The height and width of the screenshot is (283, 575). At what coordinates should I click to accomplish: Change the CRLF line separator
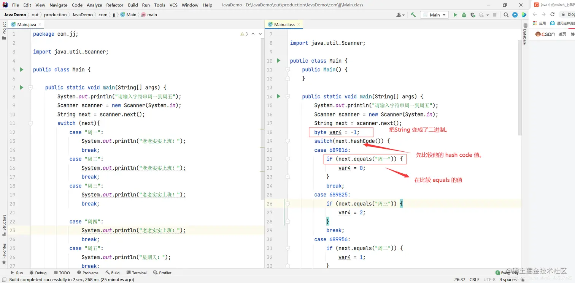(474, 280)
